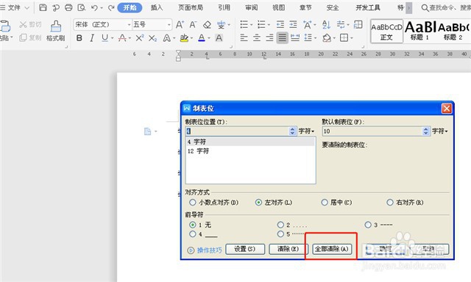Click the Numbered list icon
Image resolution: width=471 pixels, height=282 pixels.
[261, 24]
